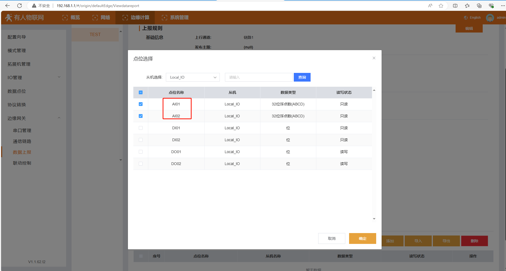Open the 系统管理 top menu
The width and height of the screenshot is (506, 271).
pyautogui.click(x=175, y=18)
